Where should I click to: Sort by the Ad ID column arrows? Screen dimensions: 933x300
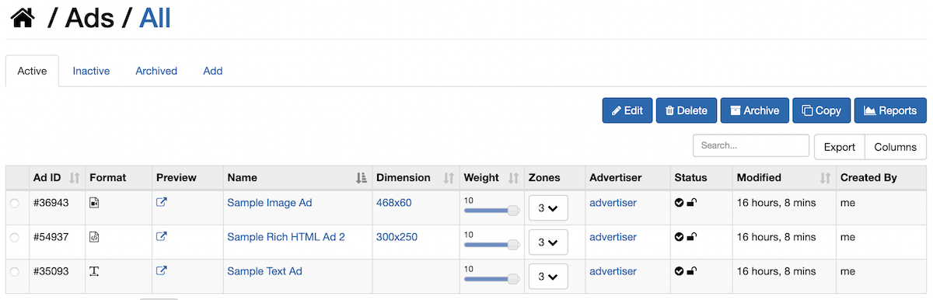coord(75,178)
